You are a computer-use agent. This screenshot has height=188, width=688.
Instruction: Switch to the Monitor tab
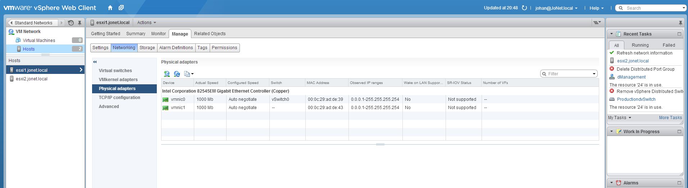(159, 33)
